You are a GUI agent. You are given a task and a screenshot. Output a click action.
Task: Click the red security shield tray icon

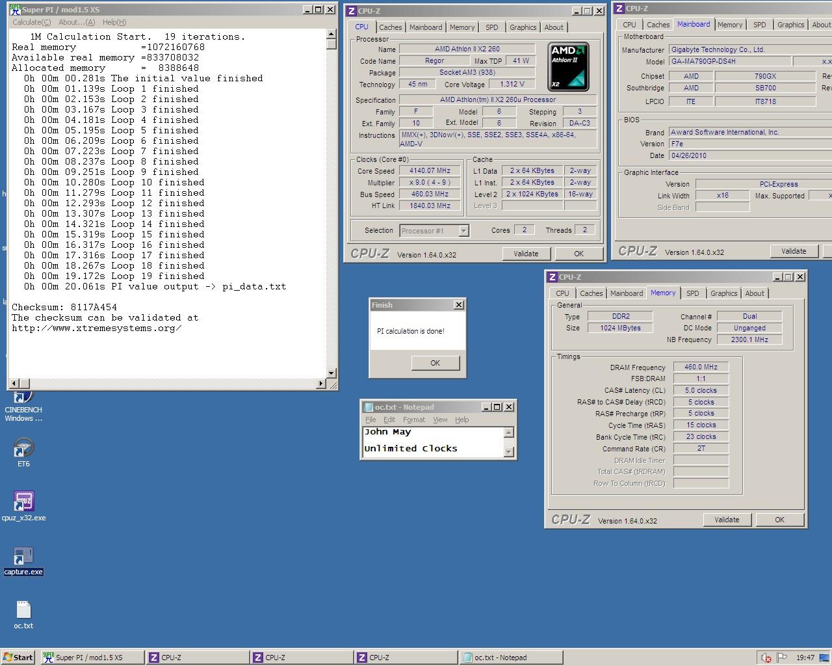[x=766, y=658]
